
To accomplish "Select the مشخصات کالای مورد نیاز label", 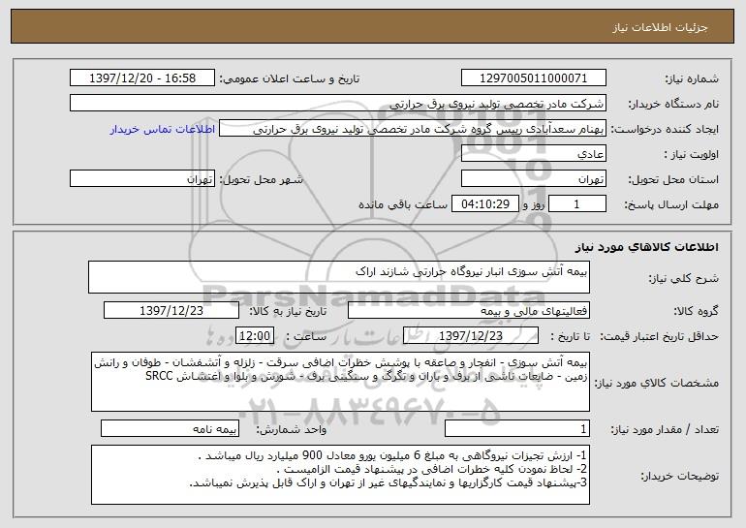I will pos(657,383).
